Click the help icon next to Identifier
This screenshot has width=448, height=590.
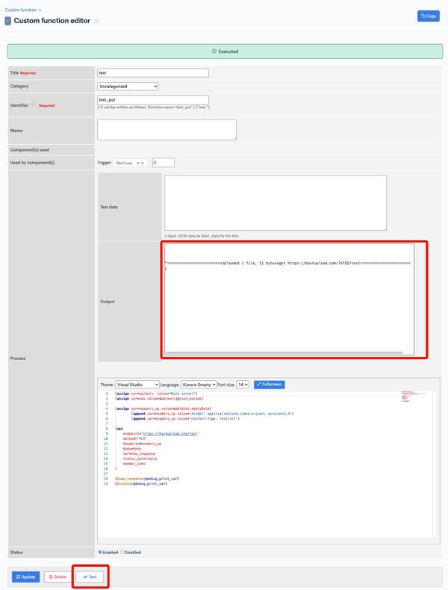pos(33,105)
